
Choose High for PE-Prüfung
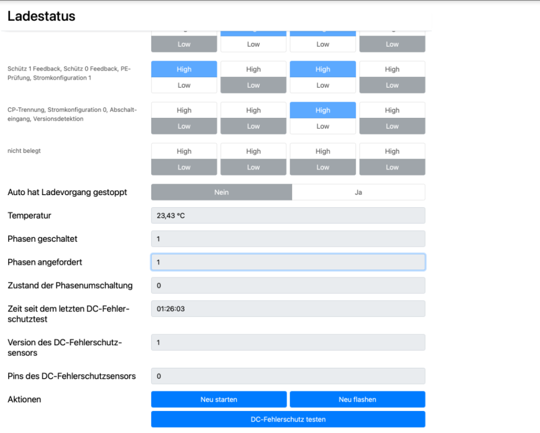[322, 69]
